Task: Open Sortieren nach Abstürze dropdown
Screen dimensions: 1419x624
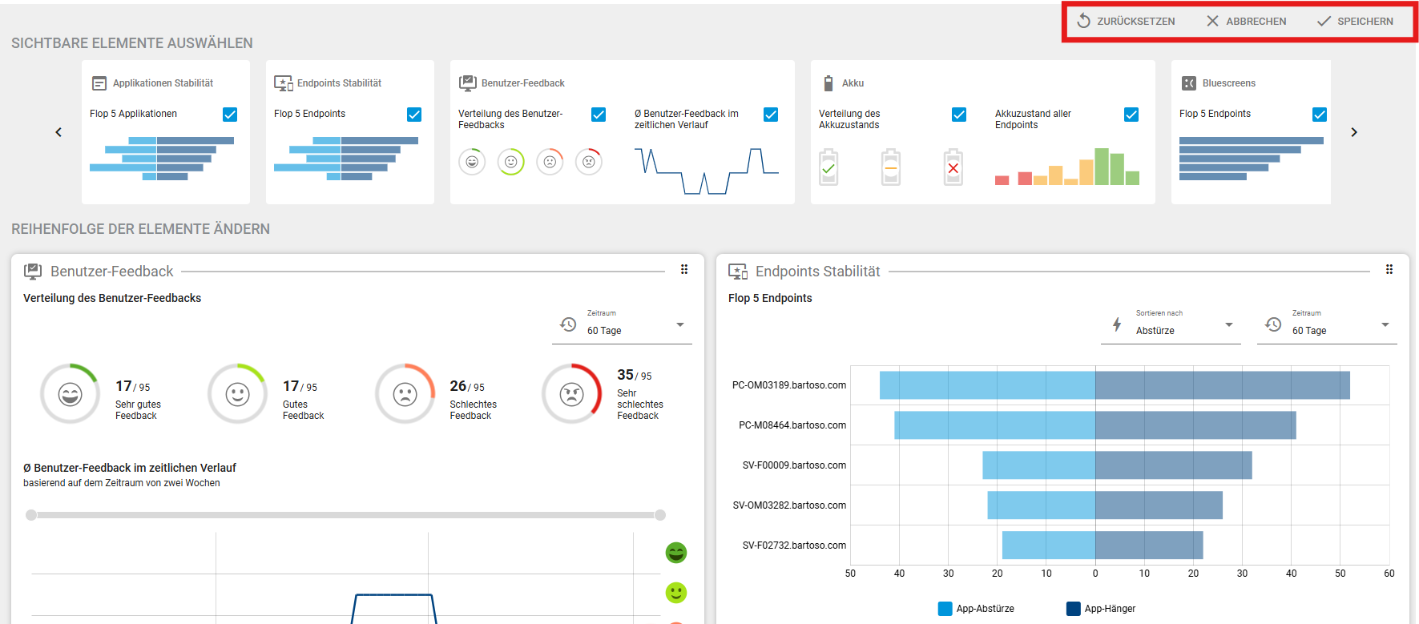Action: [x=1171, y=325]
